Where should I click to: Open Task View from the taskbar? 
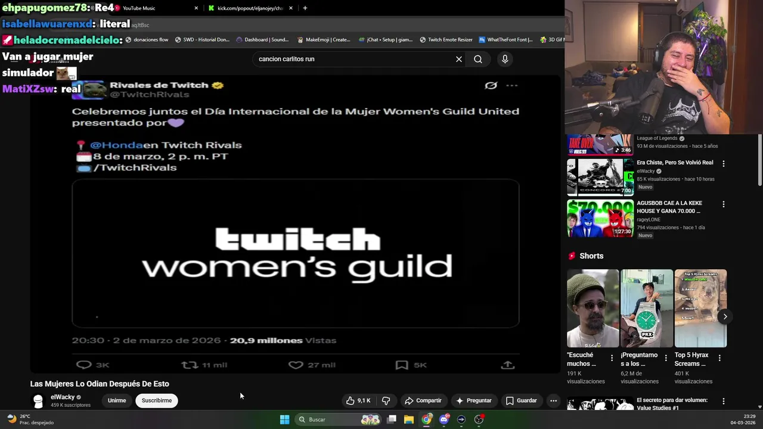point(392,419)
